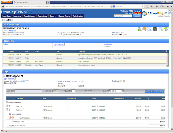
Task: Click the bookmarks menu icon in Firefox toolbar
Action: coord(162,7)
